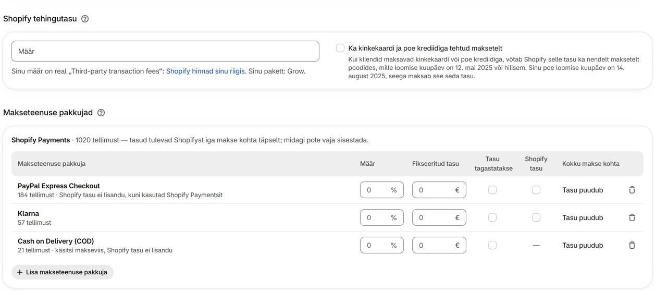Image resolution: width=655 pixels, height=291 pixels.
Task: Delete Klarna row via trash icon
Action: click(x=632, y=217)
